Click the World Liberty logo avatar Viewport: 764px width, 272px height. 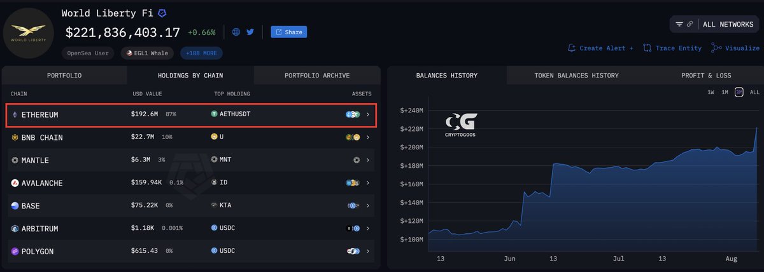29,33
